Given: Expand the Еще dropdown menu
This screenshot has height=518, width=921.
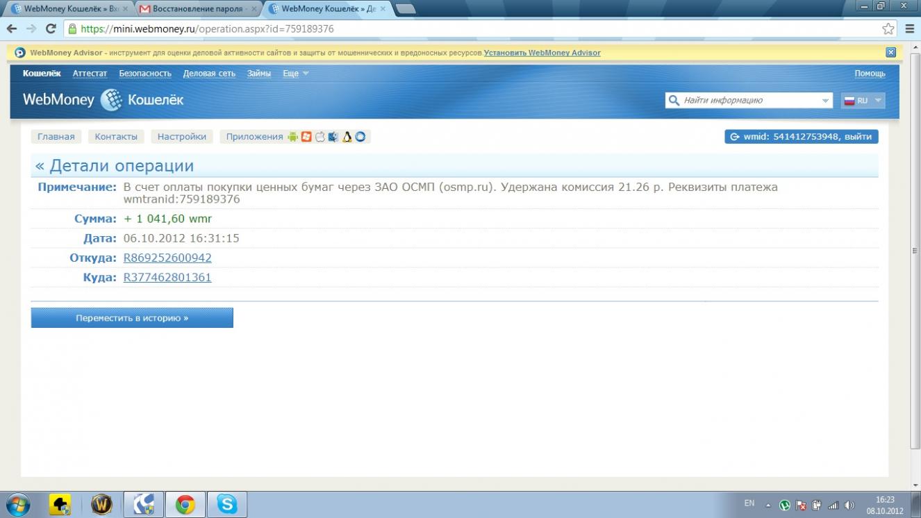Looking at the screenshot, I should (296, 74).
